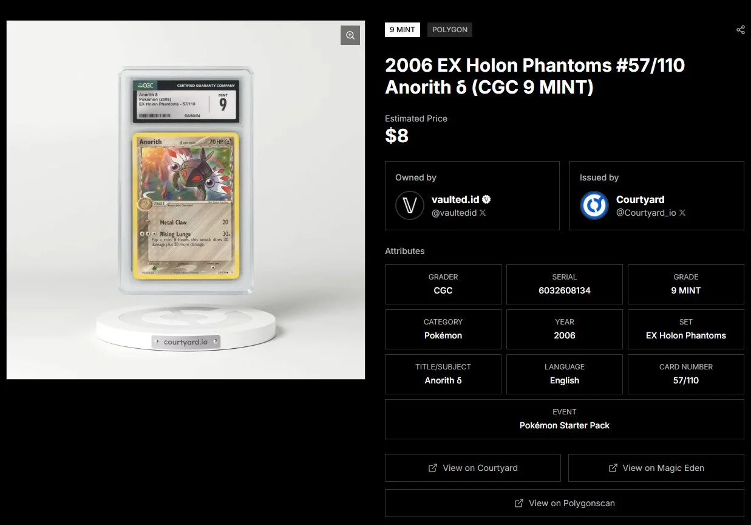Click the SERIAL 6032608134 attribute tile
Image resolution: width=751 pixels, height=525 pixels.
pyautogui.click(x=565, y=284)
